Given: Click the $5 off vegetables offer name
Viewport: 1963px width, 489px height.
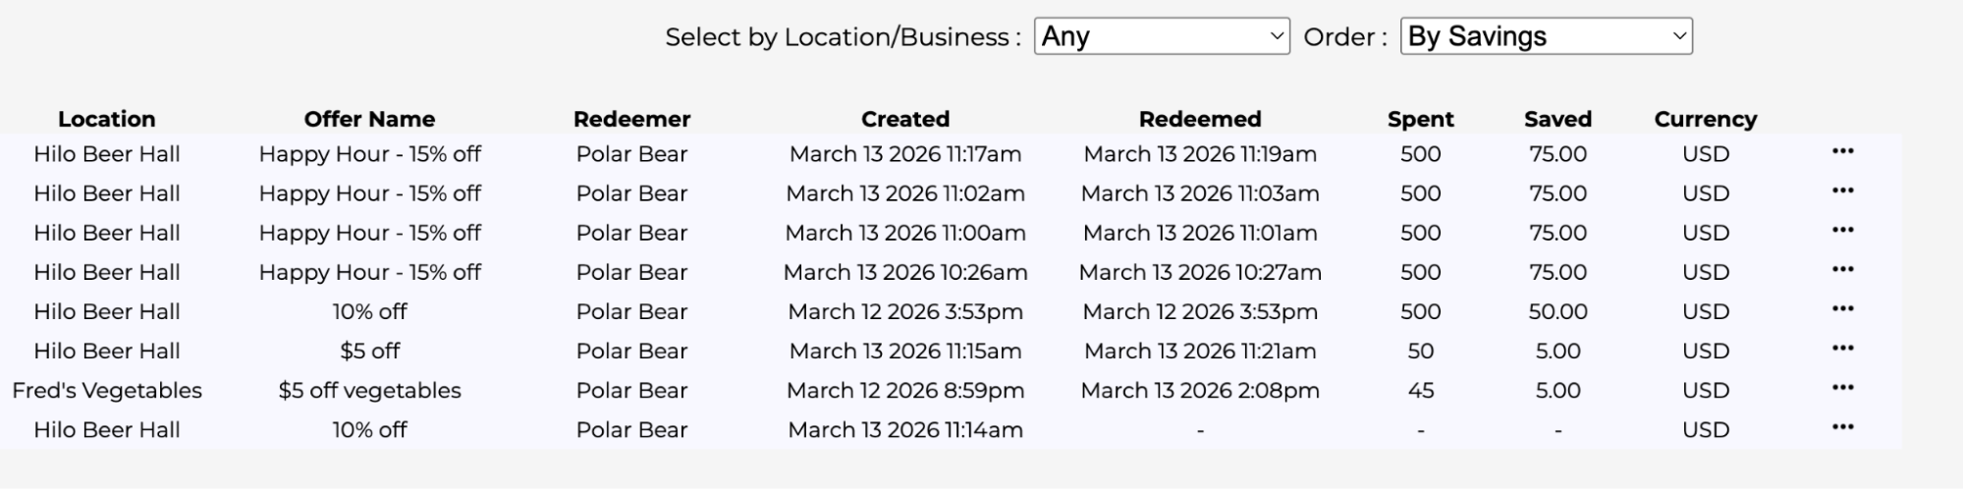Looking at the screenshot, I should 369,390.
